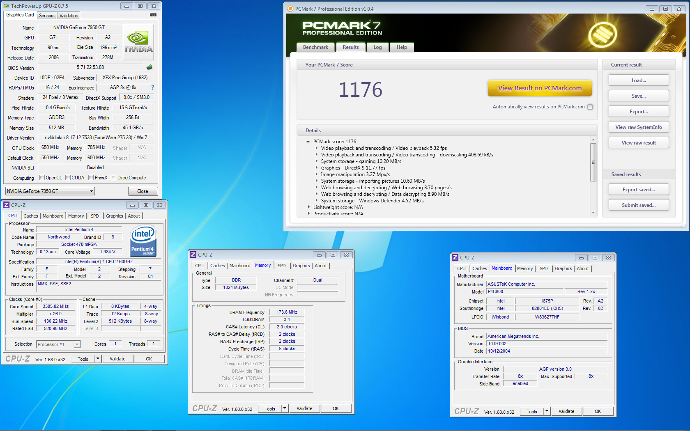Open the Processor #1 selection dropdown
The width and height of the screenshot is (690, 431).
point(58,344)
